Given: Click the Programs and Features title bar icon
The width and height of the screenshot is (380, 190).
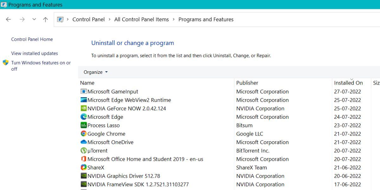Looking at the screenshot, I should pyautogui.click(x=4, y=4).
